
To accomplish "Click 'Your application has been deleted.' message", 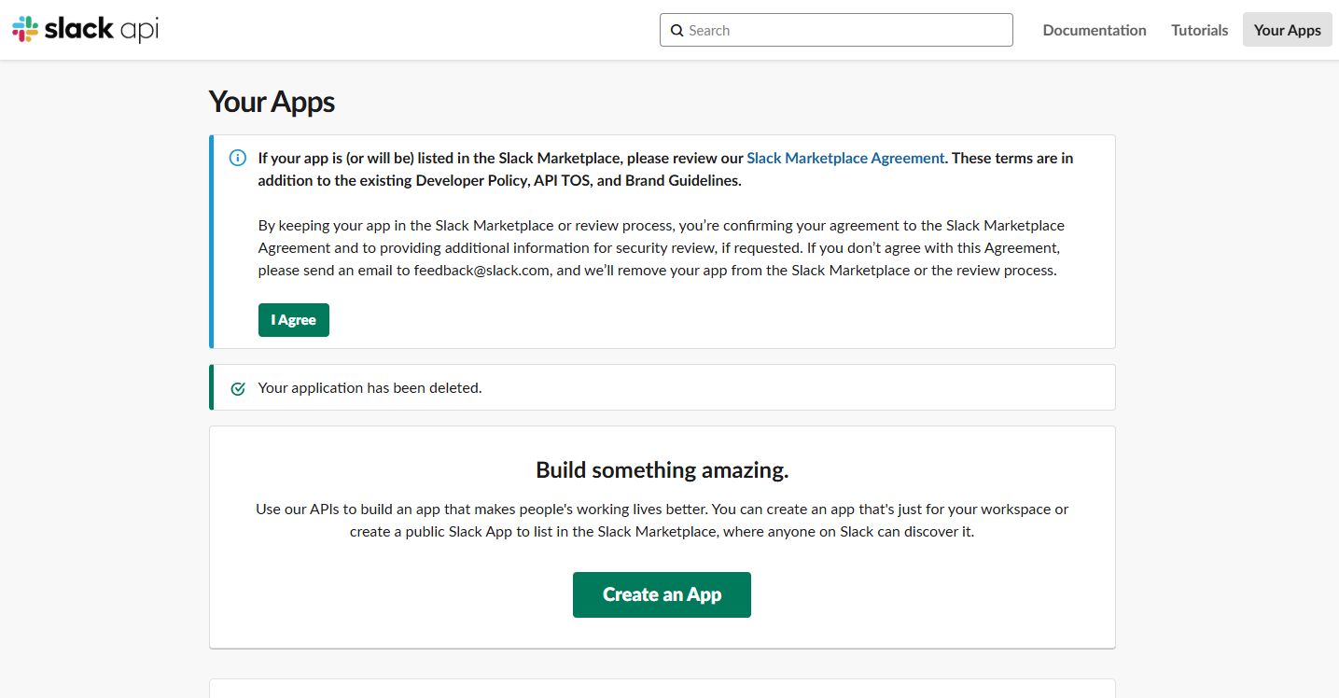I will click(x=370, y=388).
